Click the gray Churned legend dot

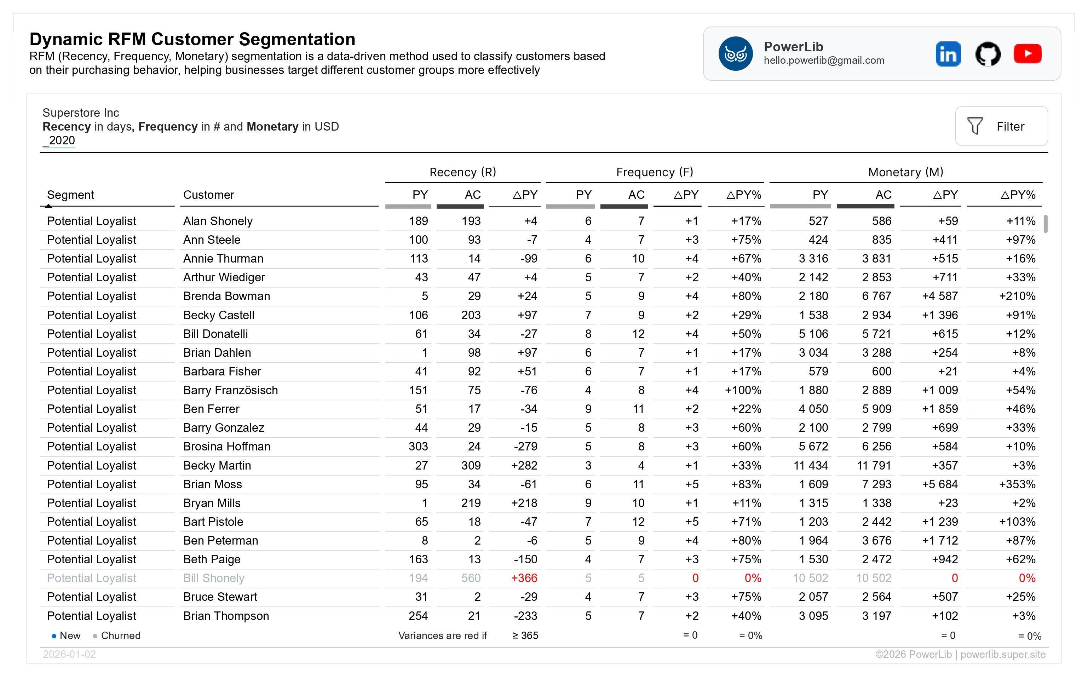[95, 636]
